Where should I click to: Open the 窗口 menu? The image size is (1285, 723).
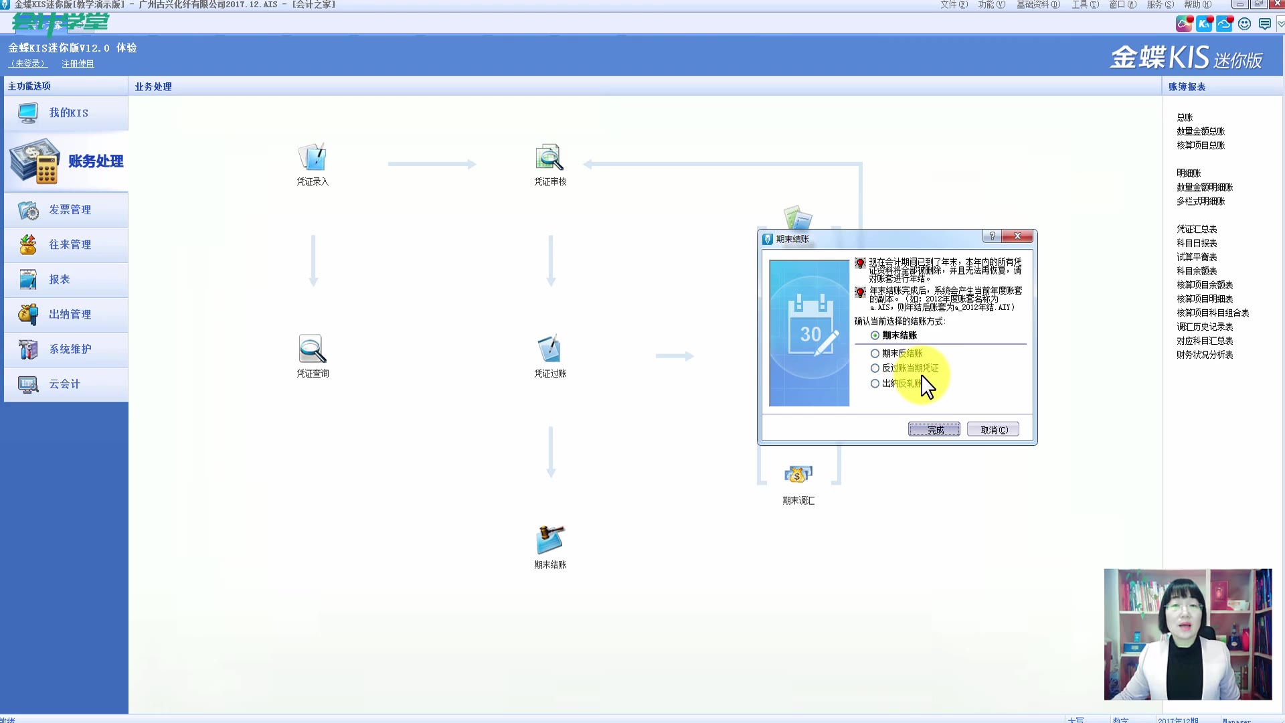pyautogui.click(x=1122, y=5)
